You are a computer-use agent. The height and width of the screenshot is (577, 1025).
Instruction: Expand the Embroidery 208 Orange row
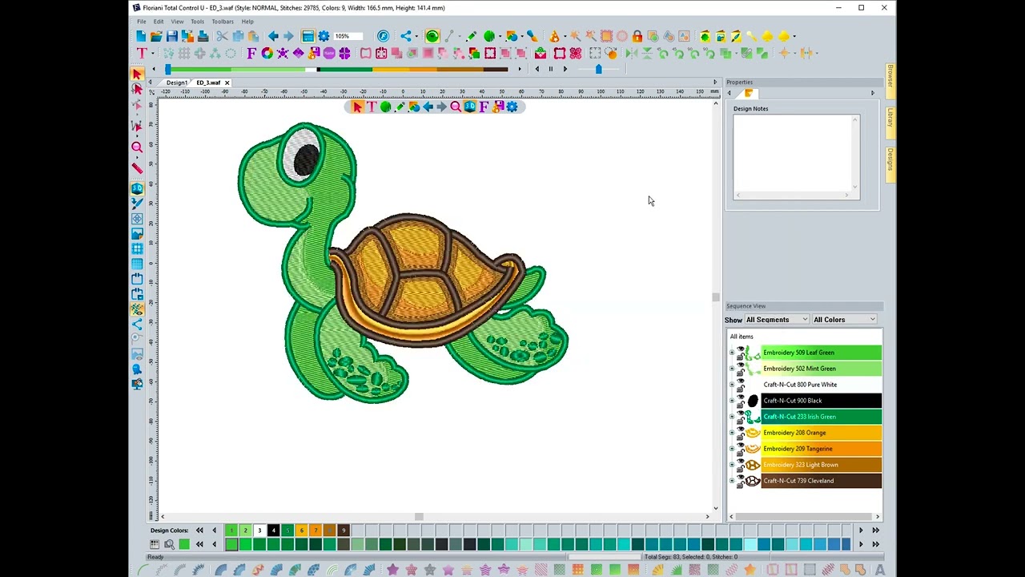[x=732, y=433]
